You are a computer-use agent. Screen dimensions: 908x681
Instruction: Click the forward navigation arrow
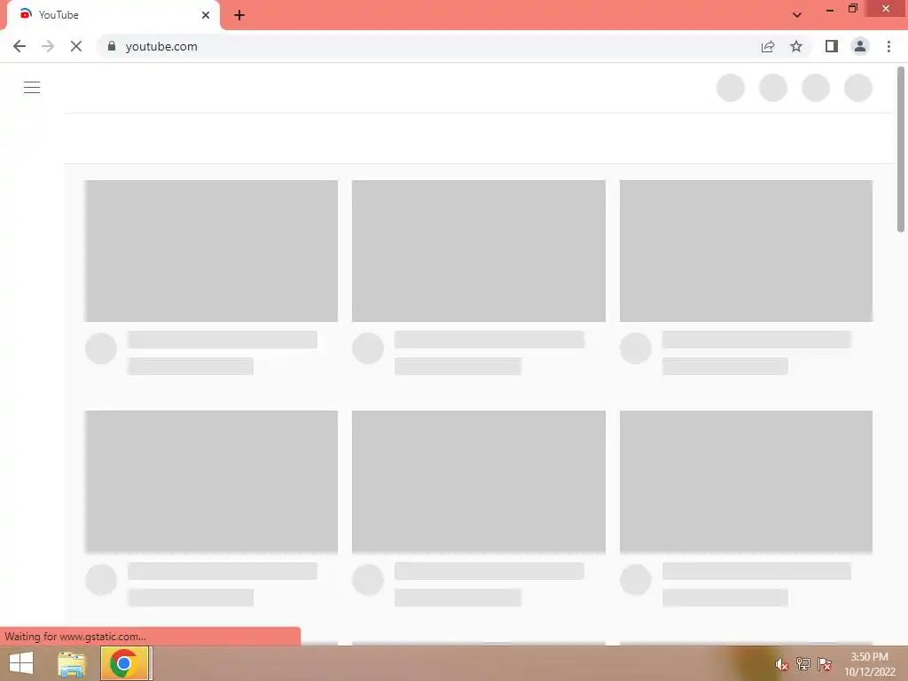48,46
